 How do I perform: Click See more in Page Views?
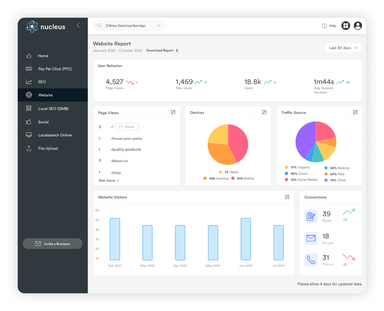[x=109, y=180]
